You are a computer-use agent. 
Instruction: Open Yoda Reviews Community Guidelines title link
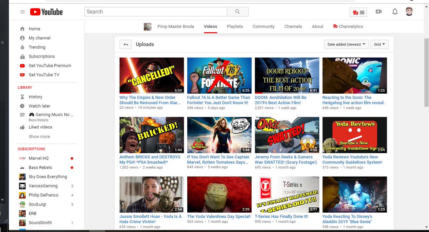[352, 159]
